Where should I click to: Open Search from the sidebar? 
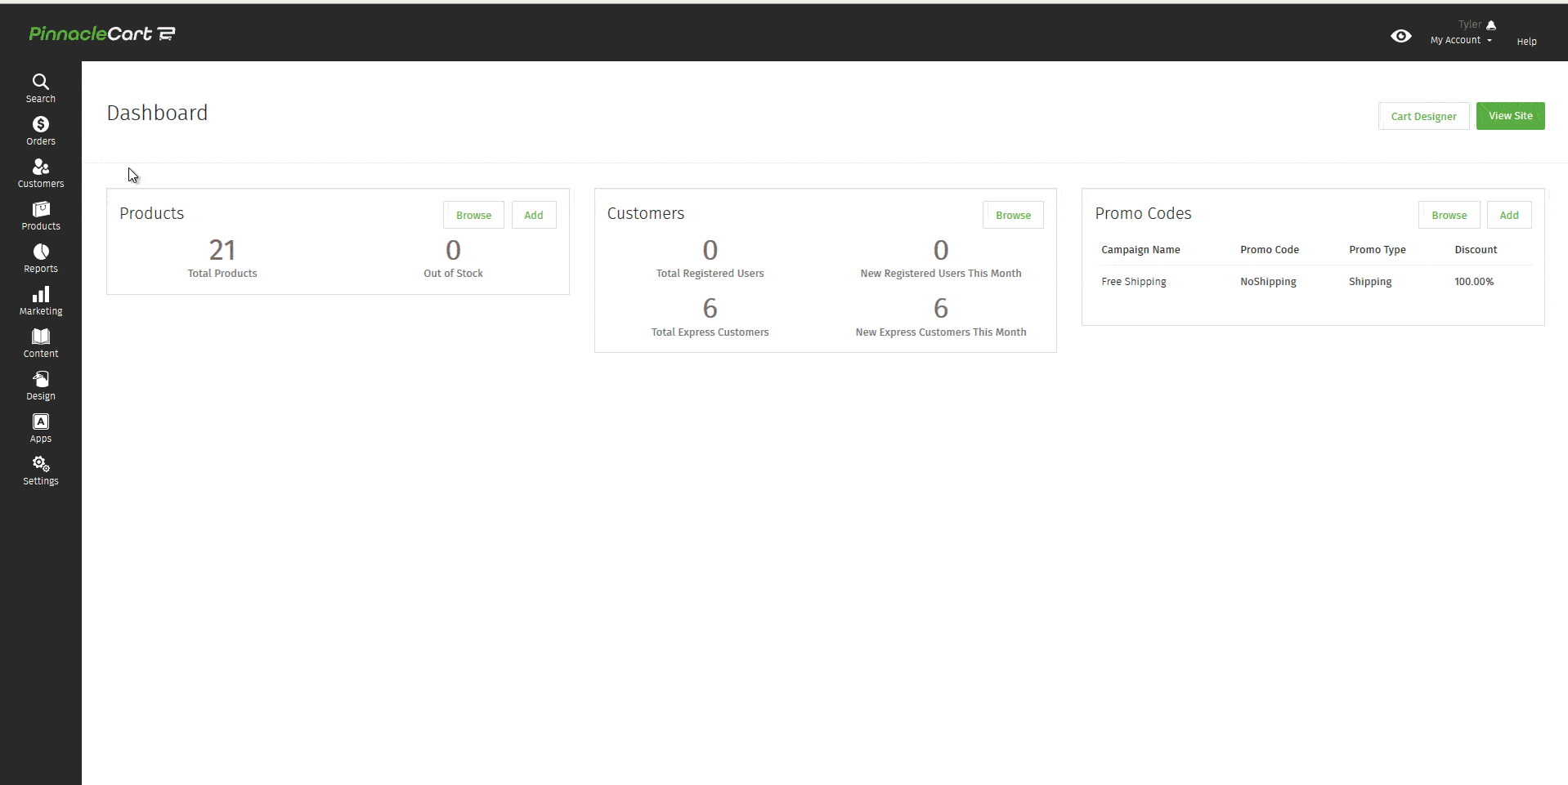click(x=41, y=88)
